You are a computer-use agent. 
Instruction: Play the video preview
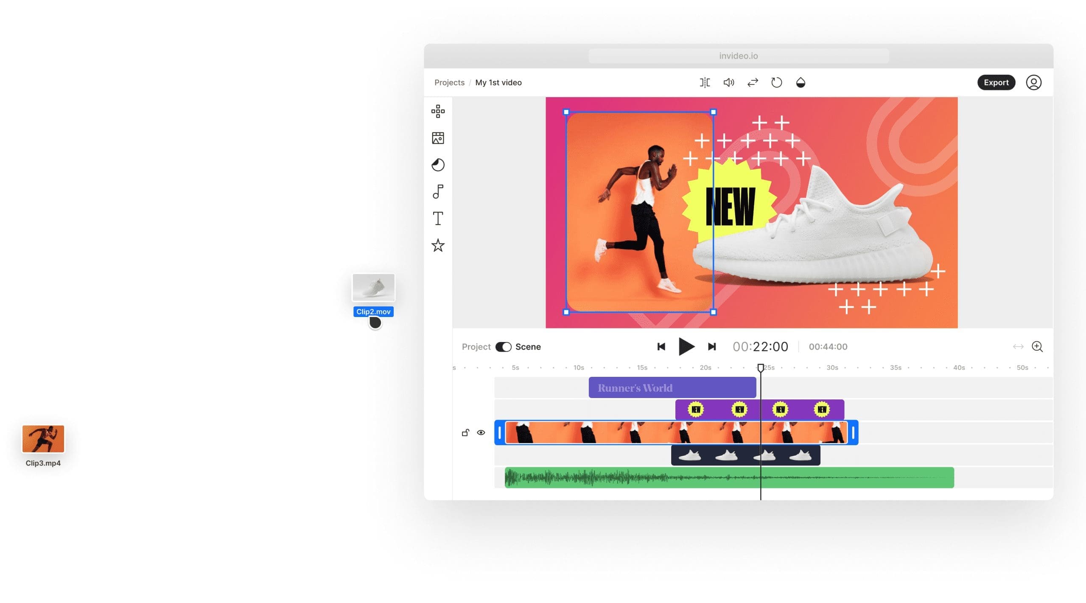click(x=686, y=347)
